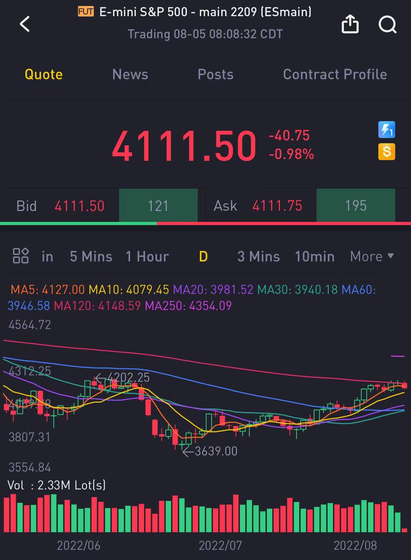Tap the 2022/08 date axis label
Viewport: 411px width, 560px height.
(355, 545)
